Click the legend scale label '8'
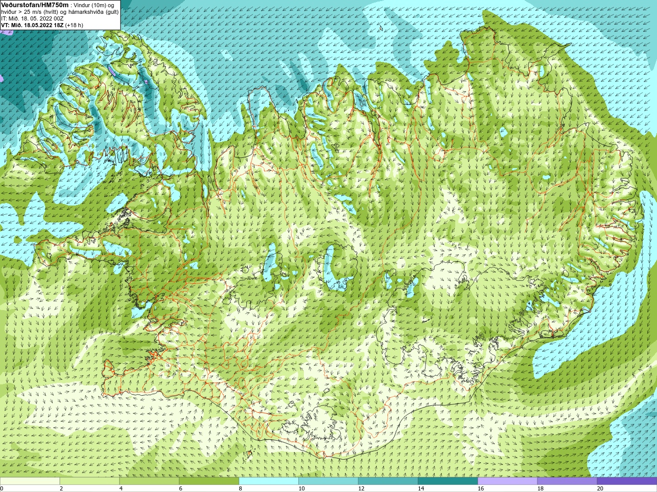 (x=240, y=488)
